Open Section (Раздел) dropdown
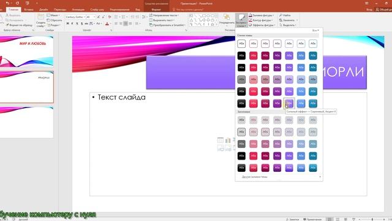 pos(54,25)
